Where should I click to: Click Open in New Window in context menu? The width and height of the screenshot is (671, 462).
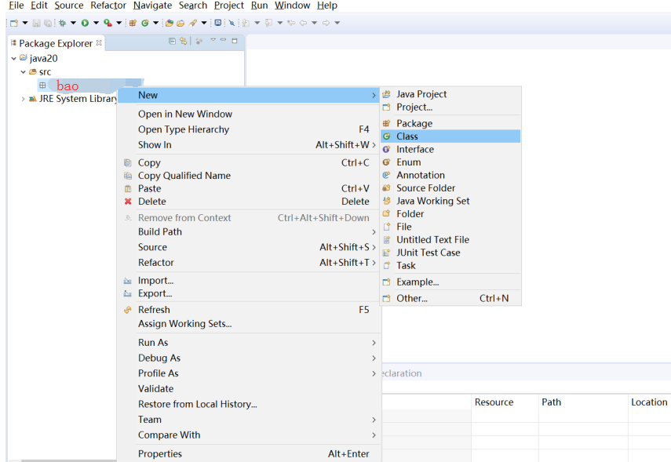pyautogui.click(x=249, y=115)
